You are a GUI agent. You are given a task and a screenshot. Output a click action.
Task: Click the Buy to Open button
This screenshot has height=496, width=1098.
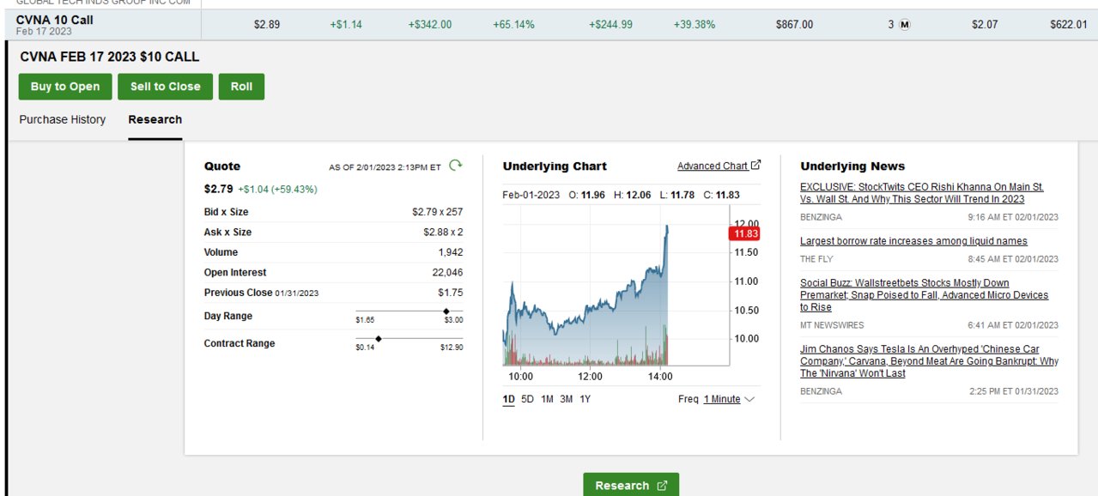[65, 87]
